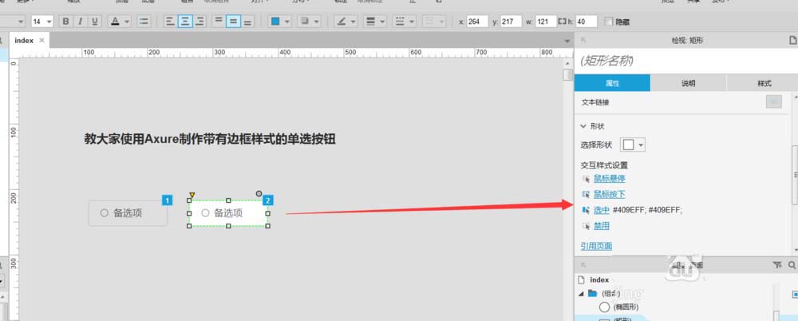Image resolution: width=798 pixels, height=321 pixels.
Task: Close the index tab
Action: [x=41, y=40]
